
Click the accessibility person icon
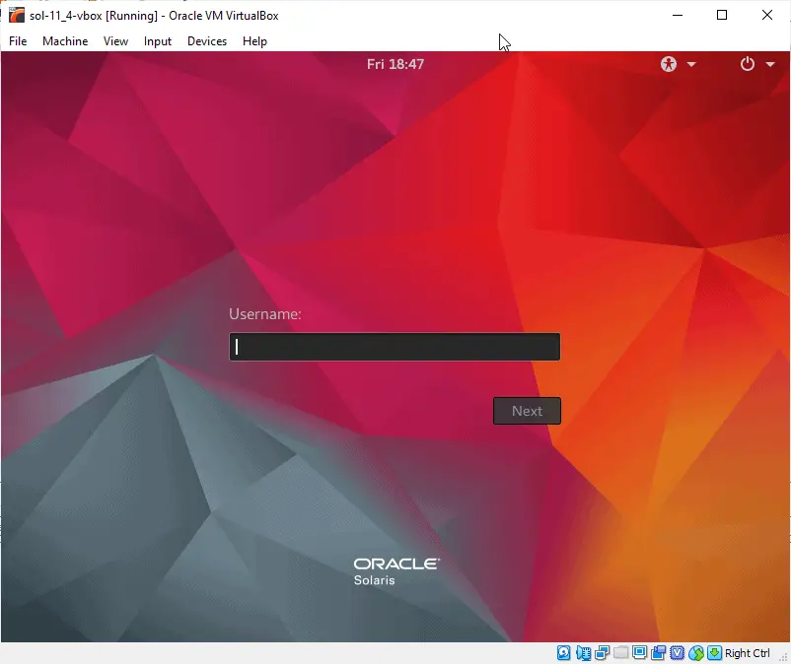[669, 64]
